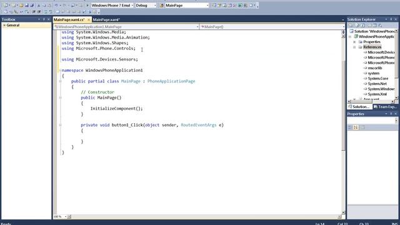The width and height of the screenshot is (400, 225).
Task: Pin the Toolbox panel (auto hide)
Action: [44, 19]
